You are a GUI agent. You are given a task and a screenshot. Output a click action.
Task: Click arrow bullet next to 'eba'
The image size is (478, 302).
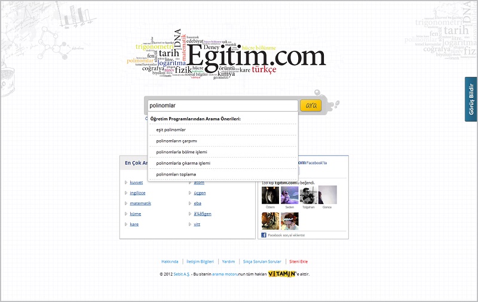[190, 203]
